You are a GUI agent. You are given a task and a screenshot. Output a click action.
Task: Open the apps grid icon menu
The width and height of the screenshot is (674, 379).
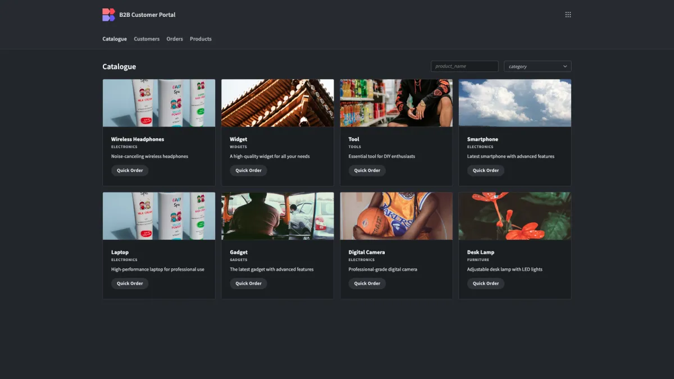568,15
